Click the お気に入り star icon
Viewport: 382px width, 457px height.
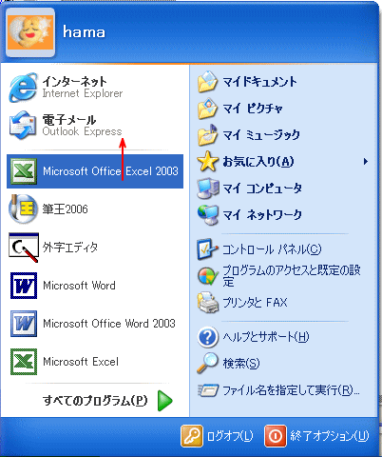coord(207,162)
